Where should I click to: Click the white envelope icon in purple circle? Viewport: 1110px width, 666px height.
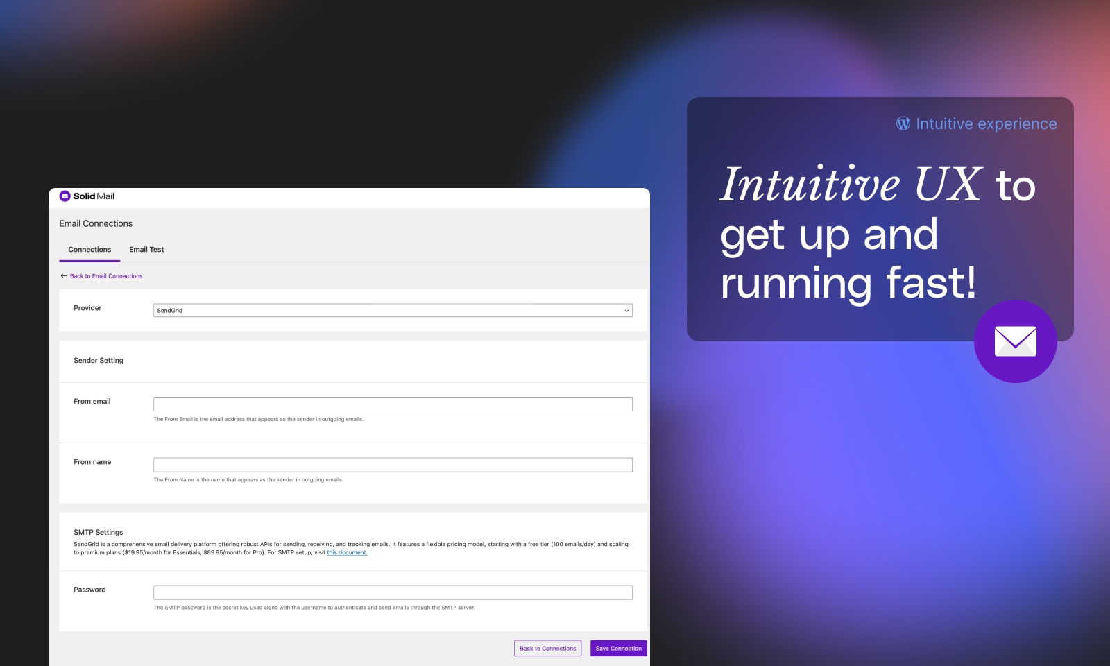[x=1015, y=341]
